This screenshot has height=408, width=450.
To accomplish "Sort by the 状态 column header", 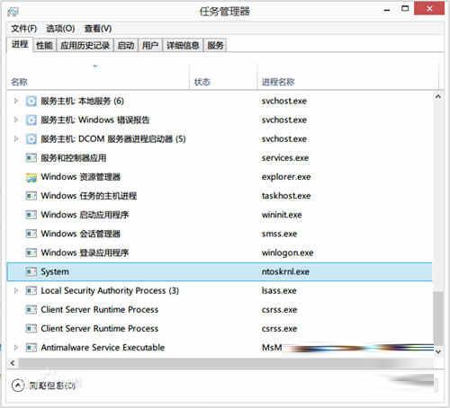I will pyautogui.click(x=223, y=77).
